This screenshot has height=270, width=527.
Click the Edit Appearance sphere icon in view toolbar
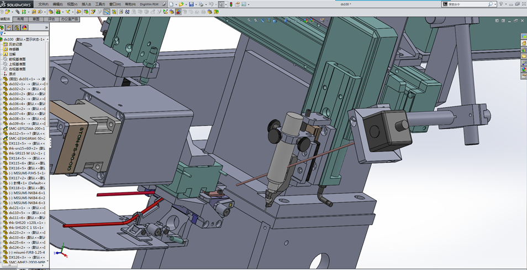[305, 20]
